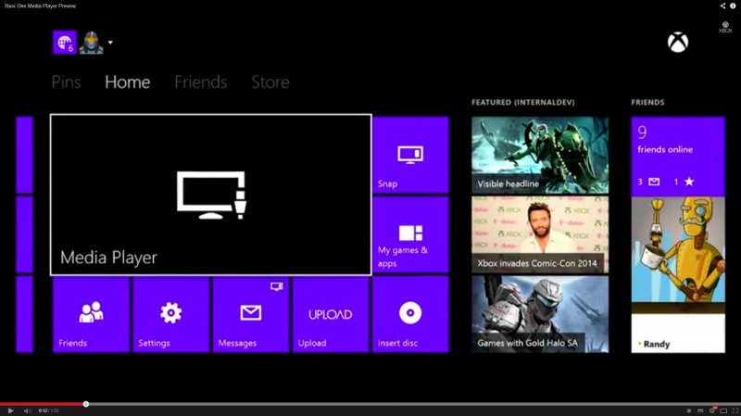This screenshot has height=416, width=741.
Task: Open the Messages envelope tile
Action: [x=250, y=314]
